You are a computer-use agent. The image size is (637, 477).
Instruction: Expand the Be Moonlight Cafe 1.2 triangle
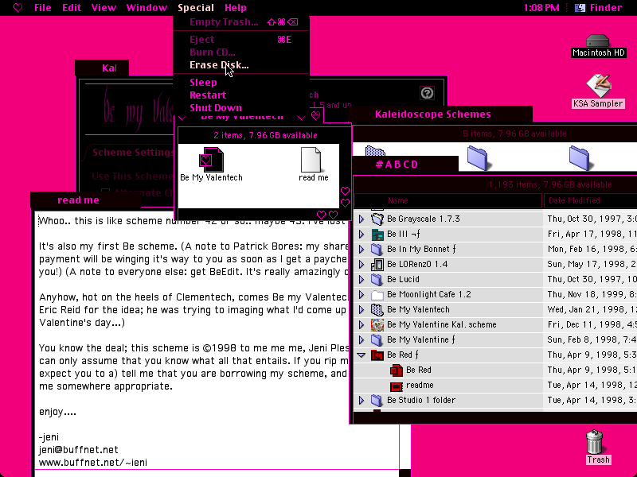[361, 294]
